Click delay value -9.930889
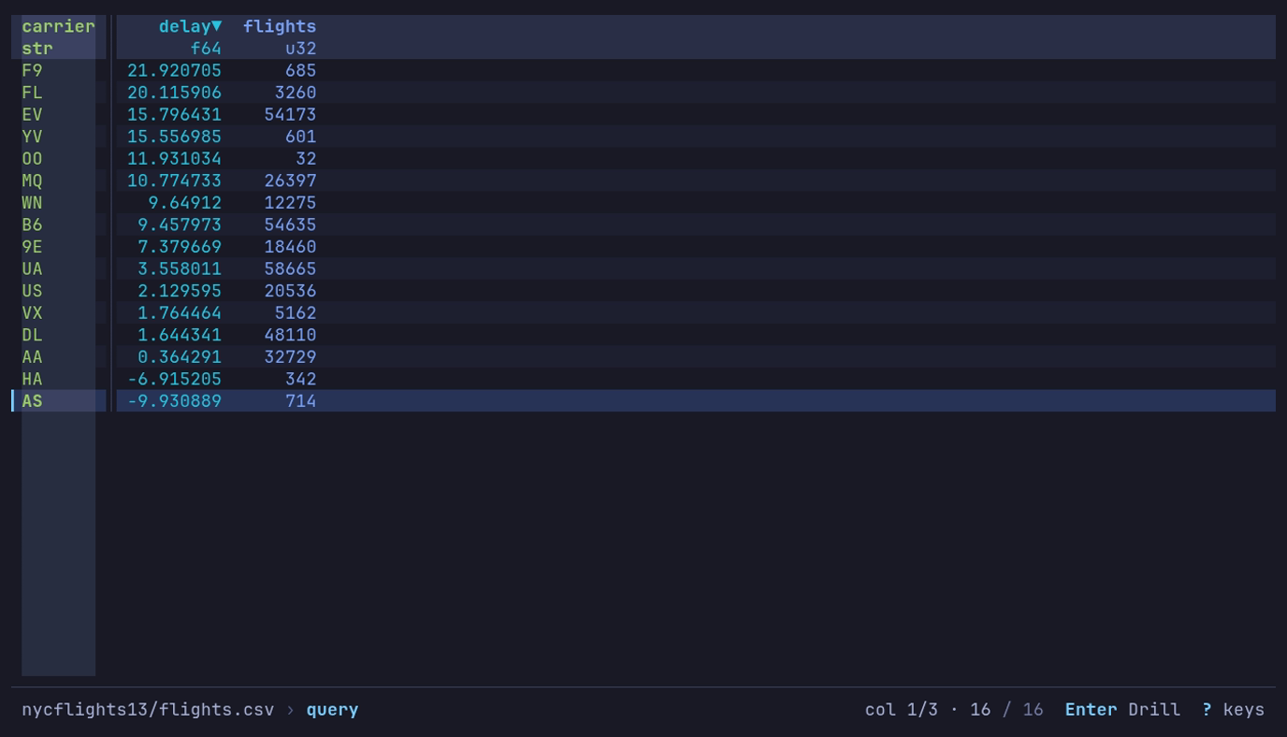 tap(174, 401)
